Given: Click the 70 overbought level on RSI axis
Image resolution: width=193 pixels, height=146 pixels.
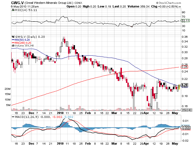Looking at the screenshot, I should [x=183, y=17].
